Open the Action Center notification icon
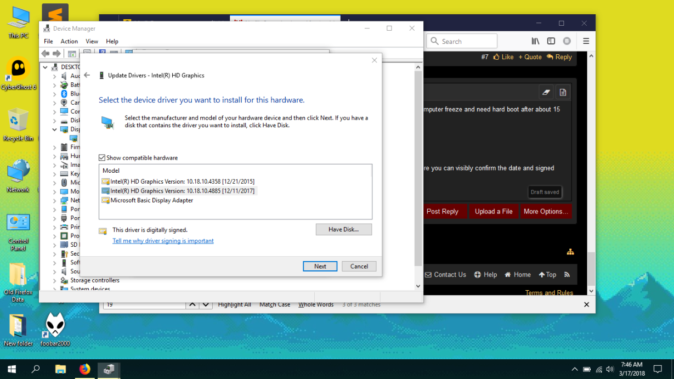This screenshot has height=379, width=674. click(658, 369)
